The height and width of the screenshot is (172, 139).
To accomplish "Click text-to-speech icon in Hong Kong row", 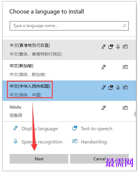I will (x=111, y=47).
